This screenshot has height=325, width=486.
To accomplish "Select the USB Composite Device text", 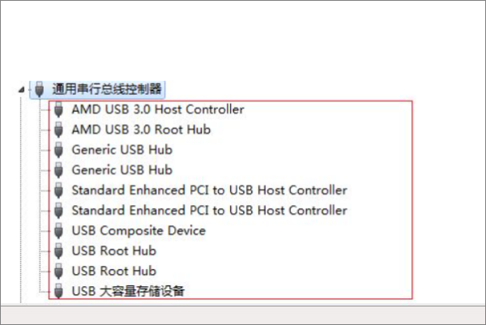I will point(139,230).
